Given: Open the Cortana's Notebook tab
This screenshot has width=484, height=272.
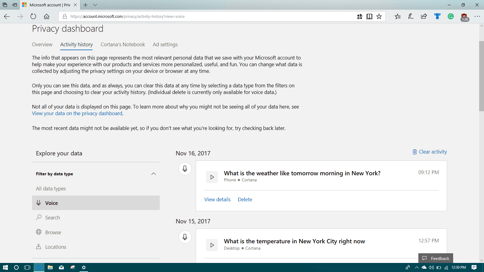Looking at the screenshot, I should 123,44.
